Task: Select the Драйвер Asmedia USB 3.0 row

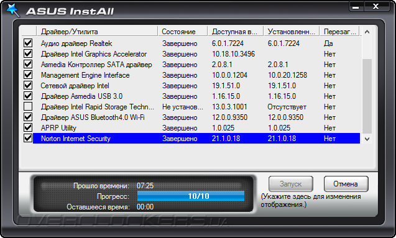Action: pyautogui.click(x=196, y=96)
